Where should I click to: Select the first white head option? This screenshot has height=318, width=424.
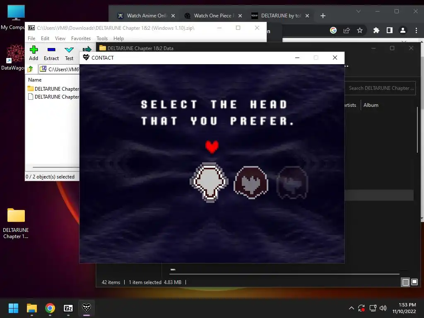[209, 183]
